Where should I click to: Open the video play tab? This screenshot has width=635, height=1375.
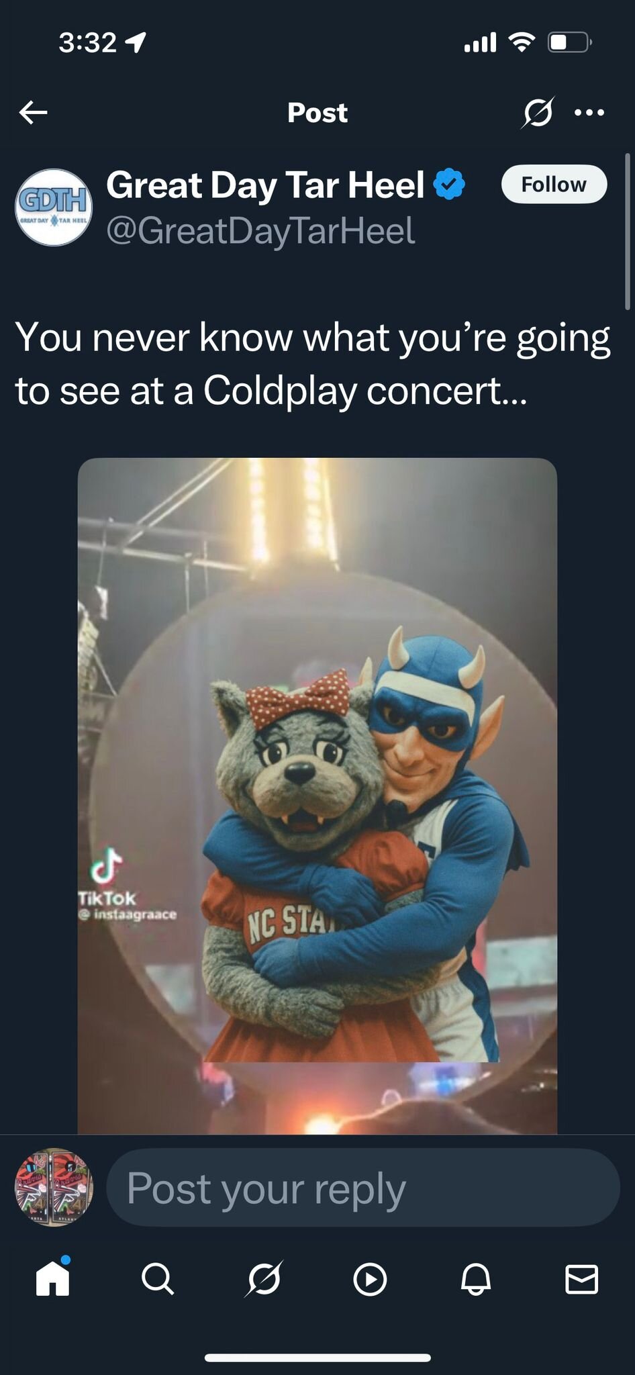coord(370,1279)
